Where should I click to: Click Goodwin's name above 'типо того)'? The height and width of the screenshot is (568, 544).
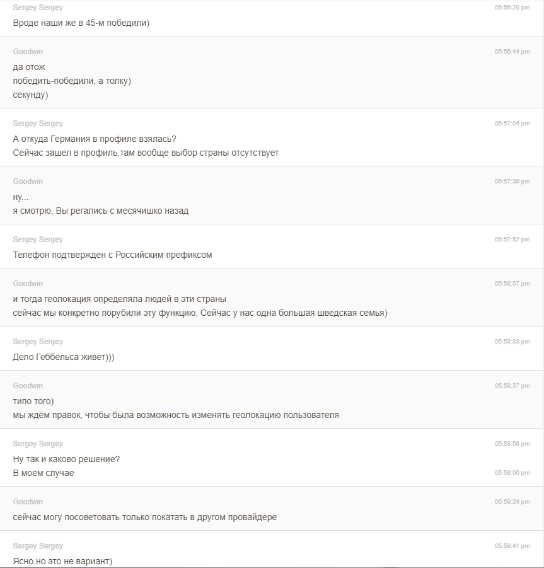[x=28, y=386]
